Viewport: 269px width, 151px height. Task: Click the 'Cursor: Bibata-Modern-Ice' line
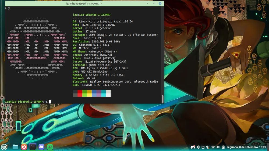pyautogui.click(x=100, y=62)
